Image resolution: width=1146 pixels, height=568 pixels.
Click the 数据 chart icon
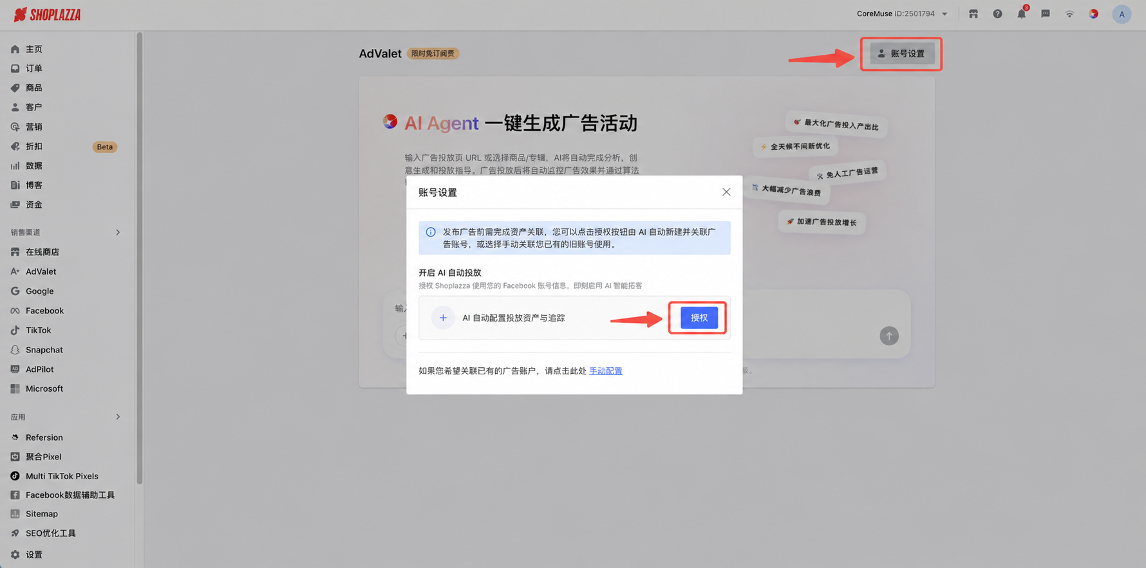pyautogui.click(x=15, y=166)
